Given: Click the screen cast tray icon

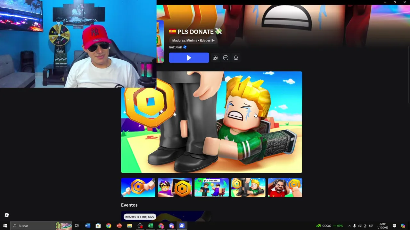Looking at the screenshot, I should pos(365,226).
